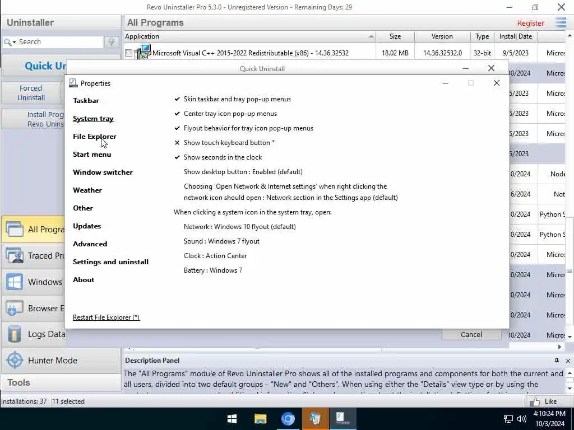Image resolution: width=574 pixels, height=430 pixels.
Task: Open the Window switcher section
Action: click(x=103, y=172)
